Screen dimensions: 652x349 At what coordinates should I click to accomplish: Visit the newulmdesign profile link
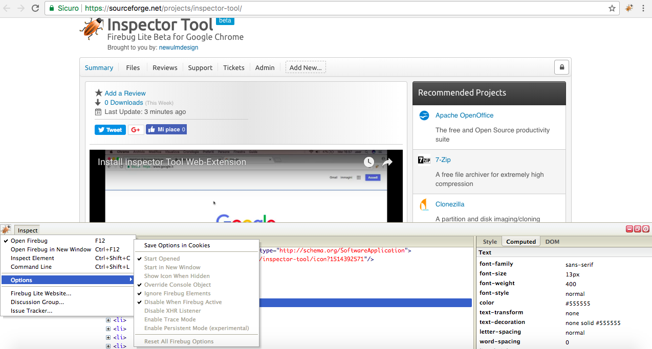[x=178, y=47]
